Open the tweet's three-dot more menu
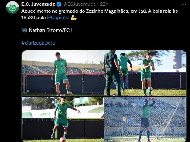190x142 pixels. pyautogui.click(x=184, y=4)
